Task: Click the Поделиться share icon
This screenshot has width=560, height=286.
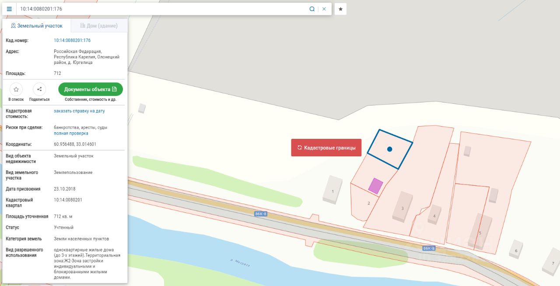Action: coord(39,89)
